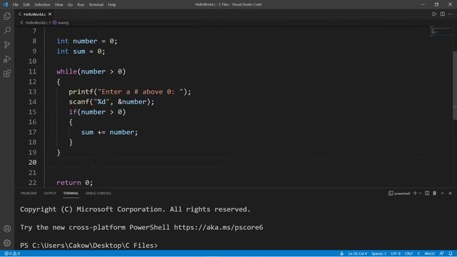Click Ln 20, Col 4 in status bar
This screenshot has height=257, width=457.
click(357, 253)
